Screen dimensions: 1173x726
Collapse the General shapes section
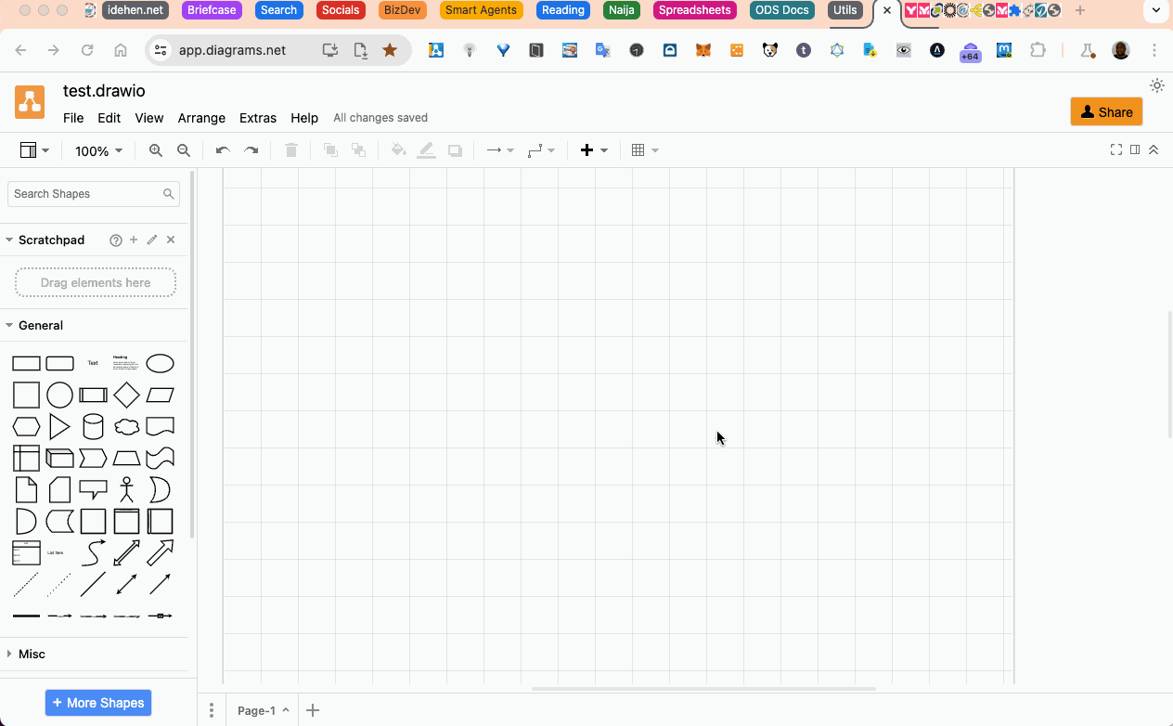click(x=40, y=325)
